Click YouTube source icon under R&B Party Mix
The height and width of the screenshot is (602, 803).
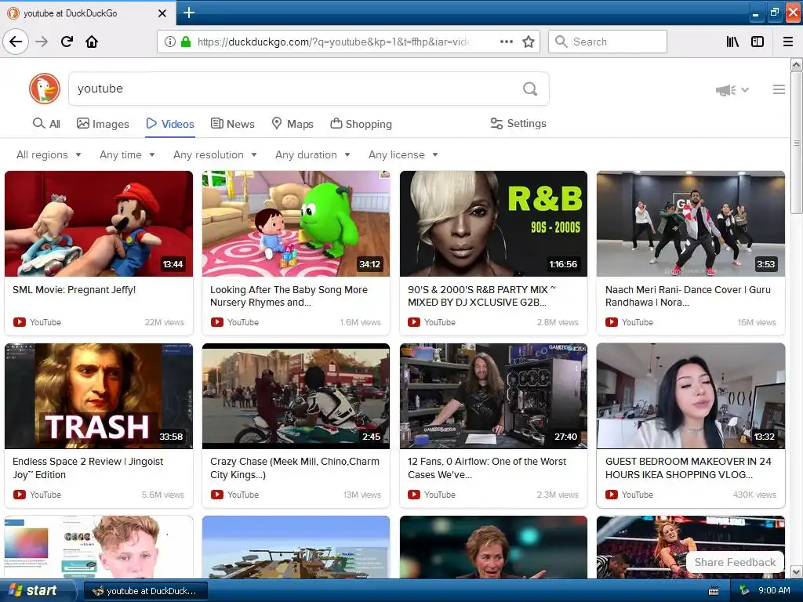414,322
